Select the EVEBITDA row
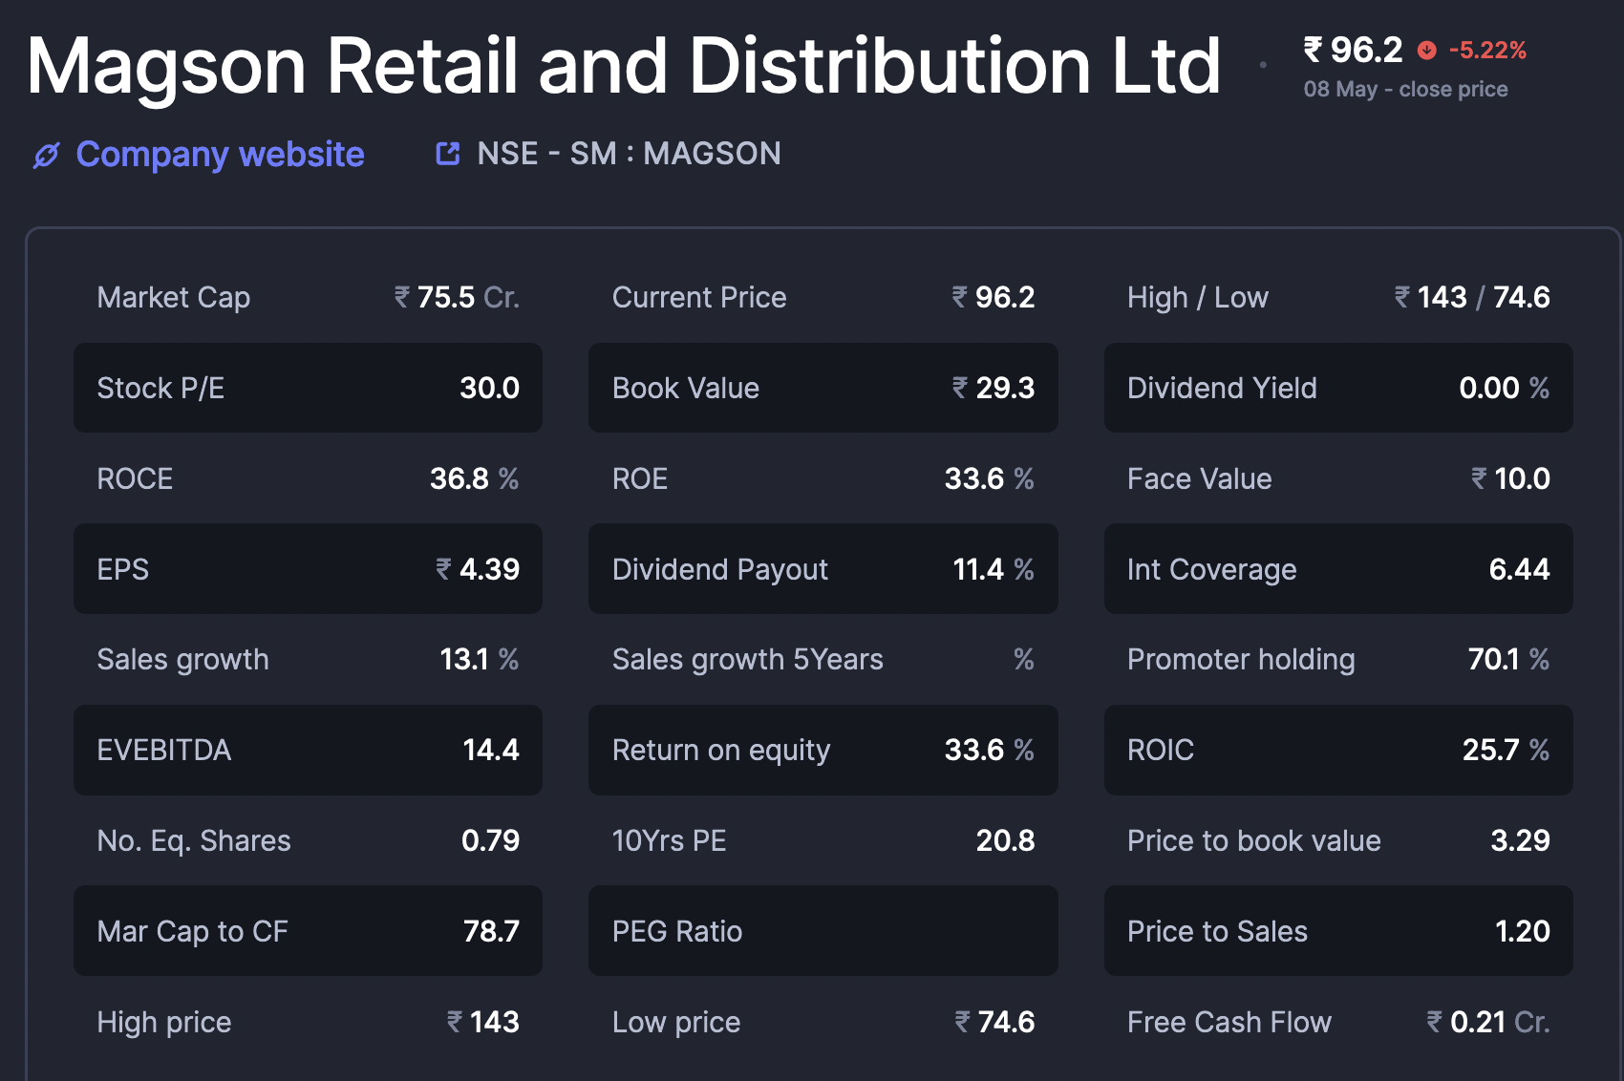This screenshot has height=1081, width=1624. (308, 750)
